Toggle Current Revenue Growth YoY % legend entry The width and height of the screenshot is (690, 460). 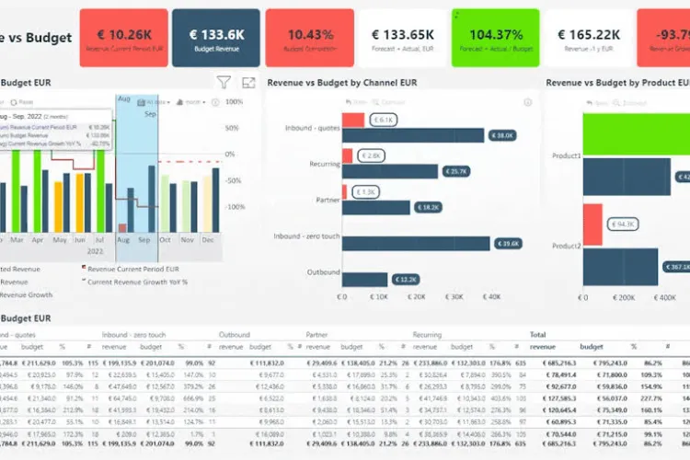point(136,282)
